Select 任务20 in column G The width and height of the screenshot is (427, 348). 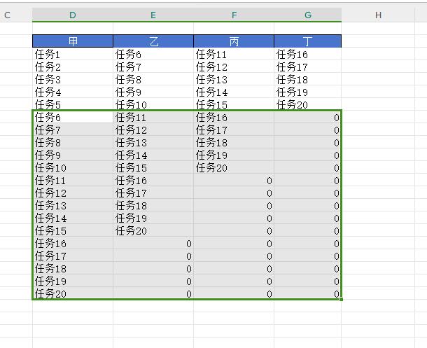(x=308, y=104)
